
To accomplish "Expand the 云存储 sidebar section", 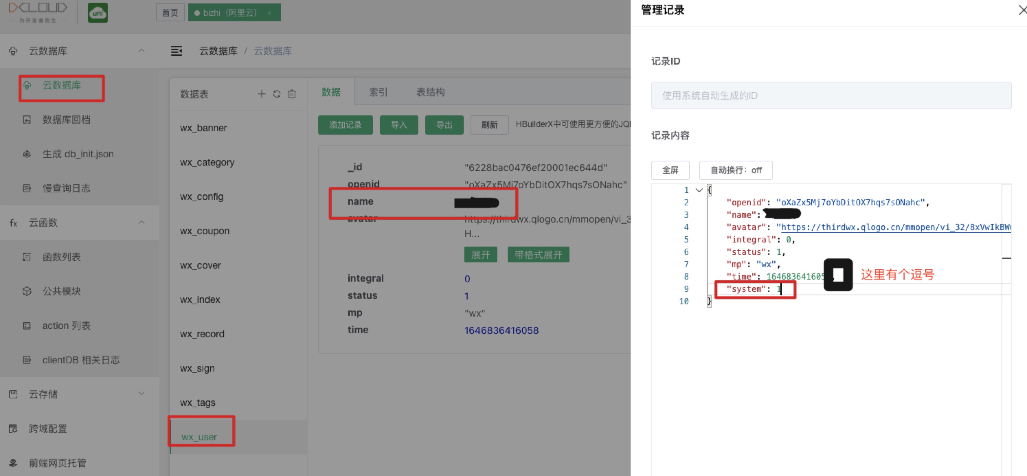I will click(142, 394).
